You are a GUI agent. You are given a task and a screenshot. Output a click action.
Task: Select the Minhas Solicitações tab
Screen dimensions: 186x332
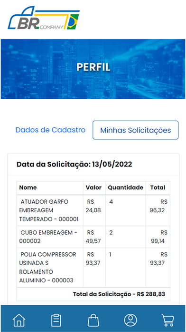[x=135, y=130]
